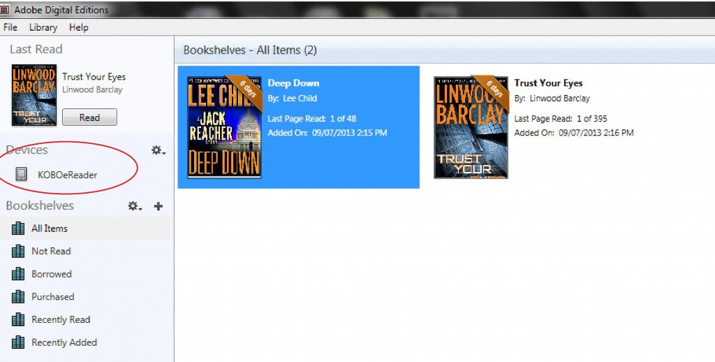Click the Last Read book cover thumbnail
The image size is (715, 362).
[34, 95]
